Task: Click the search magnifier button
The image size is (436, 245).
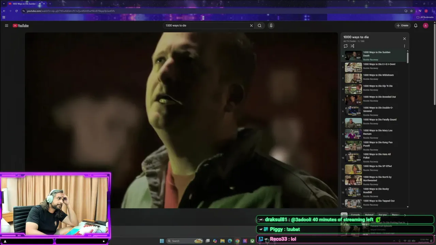Action: pos(260,26)
